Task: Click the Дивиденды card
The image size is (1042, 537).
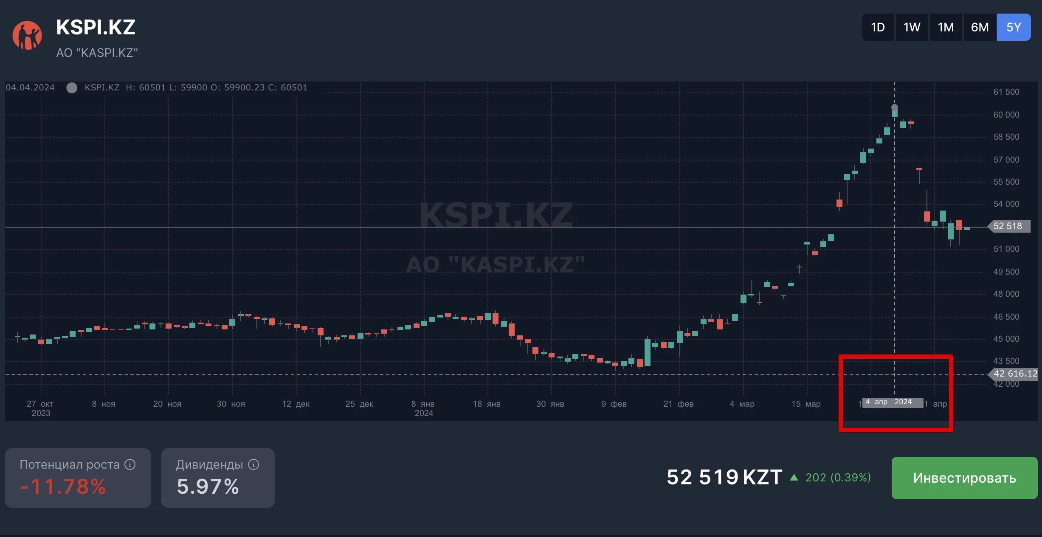Action: (x=218, y=478)
